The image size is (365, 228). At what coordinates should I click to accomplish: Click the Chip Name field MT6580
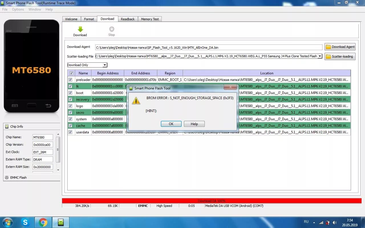[43, 137]
